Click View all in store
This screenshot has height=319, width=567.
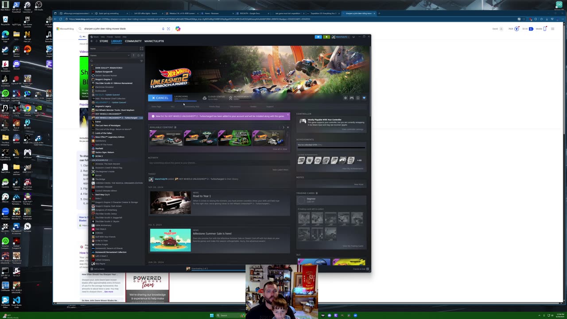tap(280, 149)
